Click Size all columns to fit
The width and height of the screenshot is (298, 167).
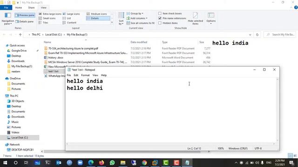point(141,23)
